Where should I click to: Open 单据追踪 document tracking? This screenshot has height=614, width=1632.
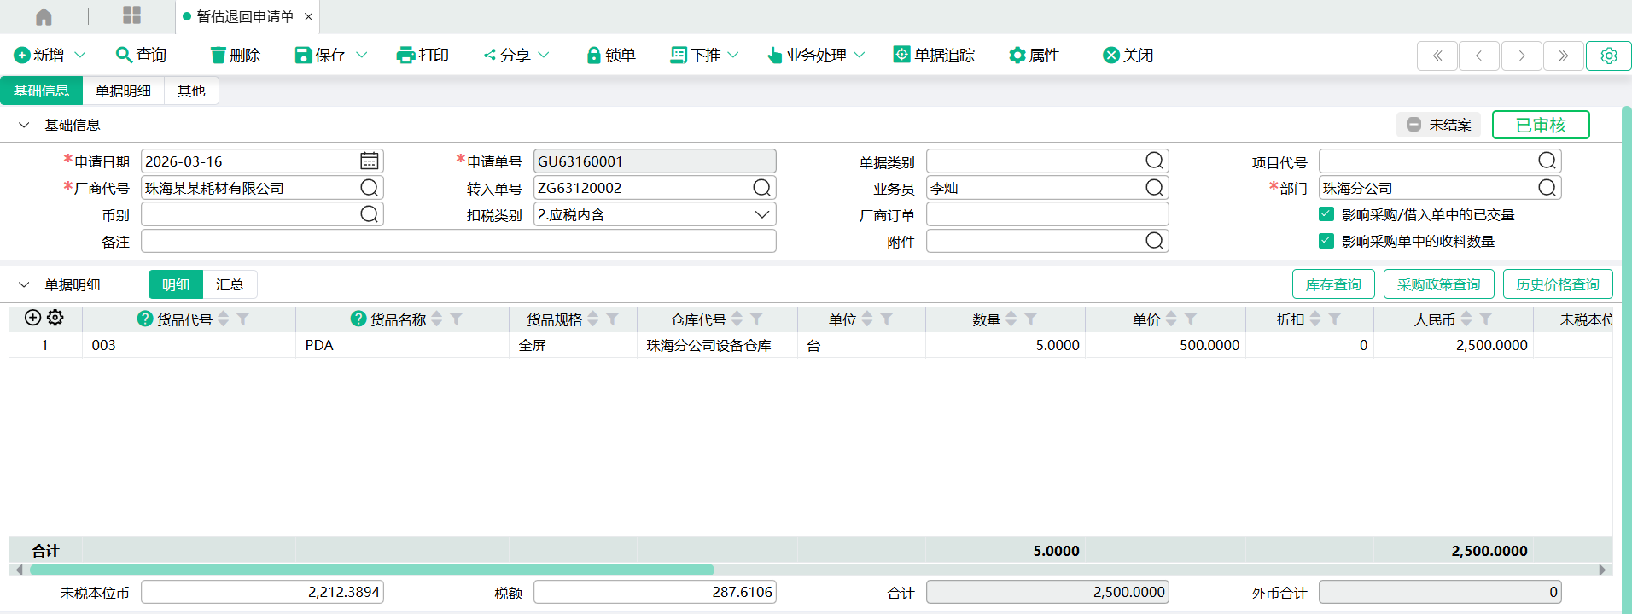(x=934, y=55)
